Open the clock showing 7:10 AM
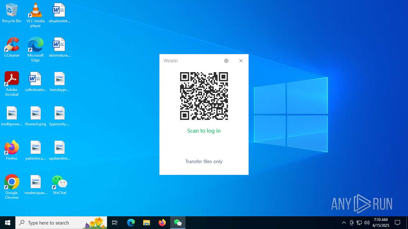 pos(381,223)
